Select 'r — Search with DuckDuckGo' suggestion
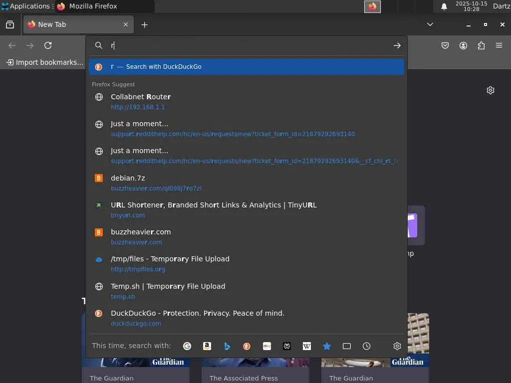The height and width of the screenshot is (383, 511). 247,67
